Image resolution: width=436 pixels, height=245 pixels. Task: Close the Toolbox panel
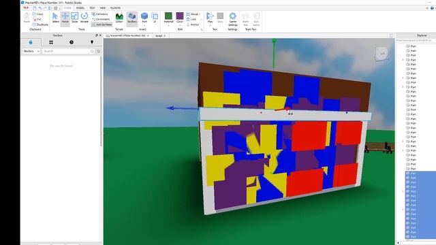(100, 35)
